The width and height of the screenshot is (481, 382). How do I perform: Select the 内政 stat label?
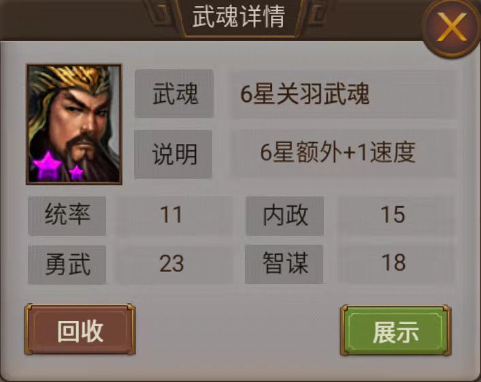pos(284,216)
